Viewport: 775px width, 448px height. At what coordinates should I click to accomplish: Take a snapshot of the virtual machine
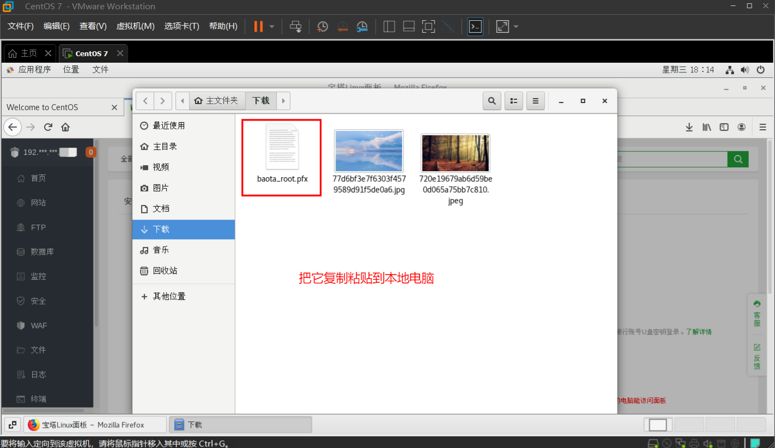(322, 26)
